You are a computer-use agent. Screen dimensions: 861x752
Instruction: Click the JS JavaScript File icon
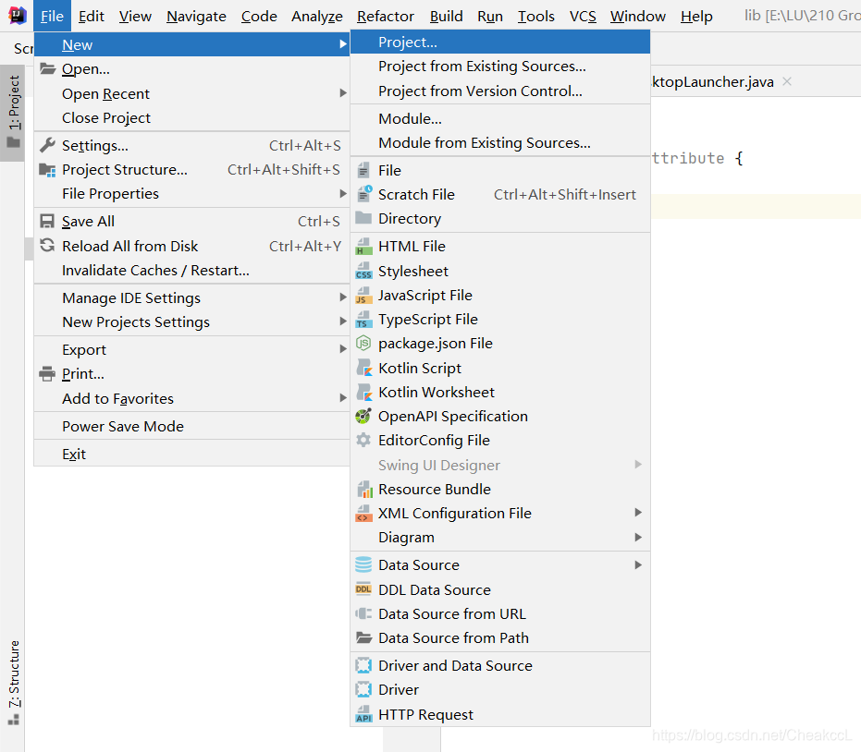coord(363,295)
